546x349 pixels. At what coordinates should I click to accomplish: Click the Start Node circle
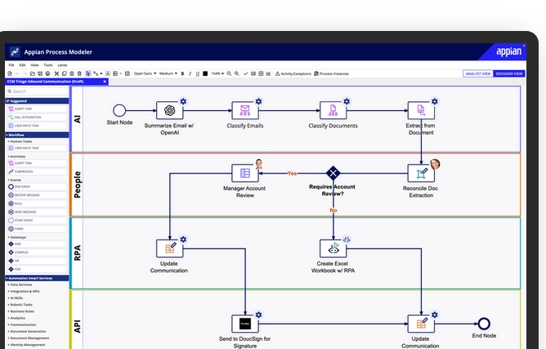click(119, 110)
